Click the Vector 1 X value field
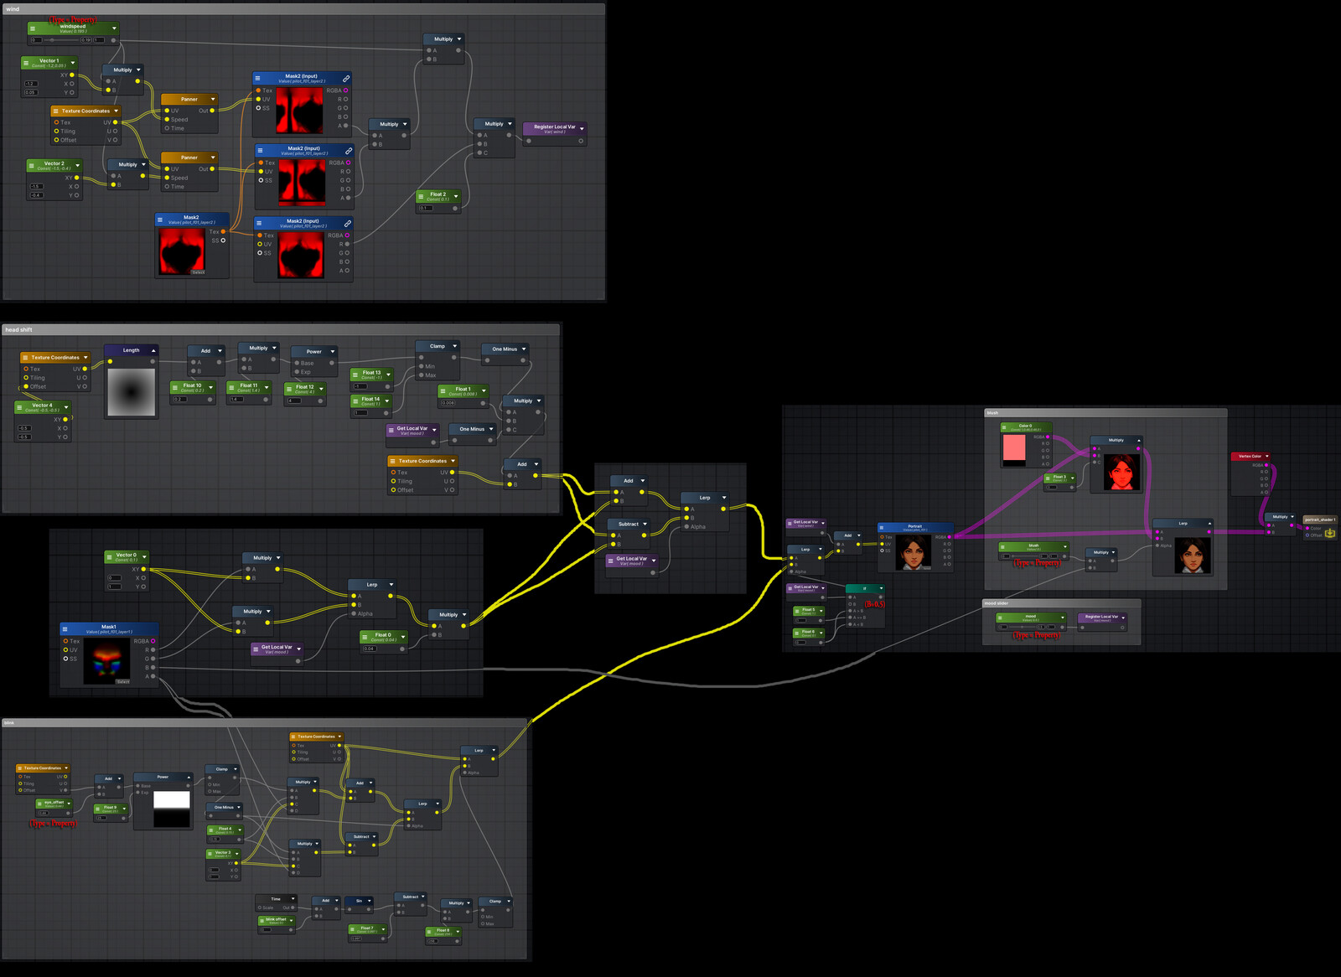The height and width of the screenshot is (977, 1341). click(31, 84)
